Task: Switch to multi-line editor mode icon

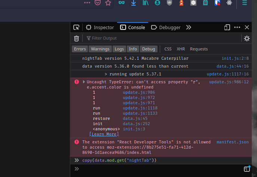Action: tap(247, 169)
